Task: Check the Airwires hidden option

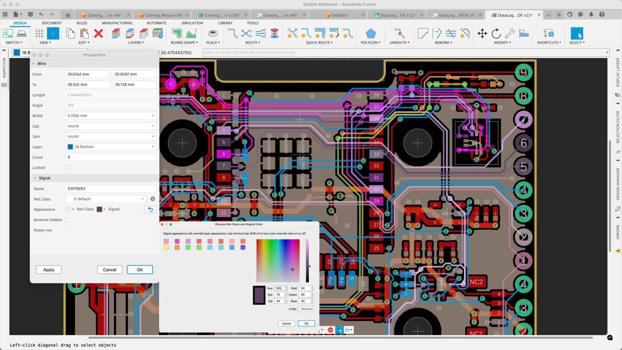Action: click(67, 220)
